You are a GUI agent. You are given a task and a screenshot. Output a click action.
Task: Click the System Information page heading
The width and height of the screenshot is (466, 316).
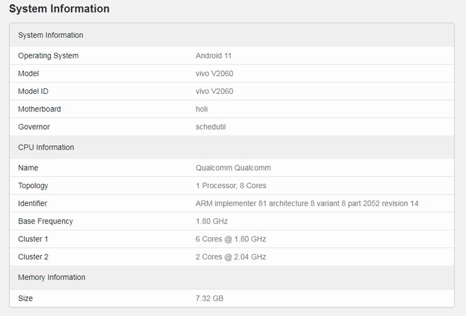pyautogui.click(x=59, y=9)
